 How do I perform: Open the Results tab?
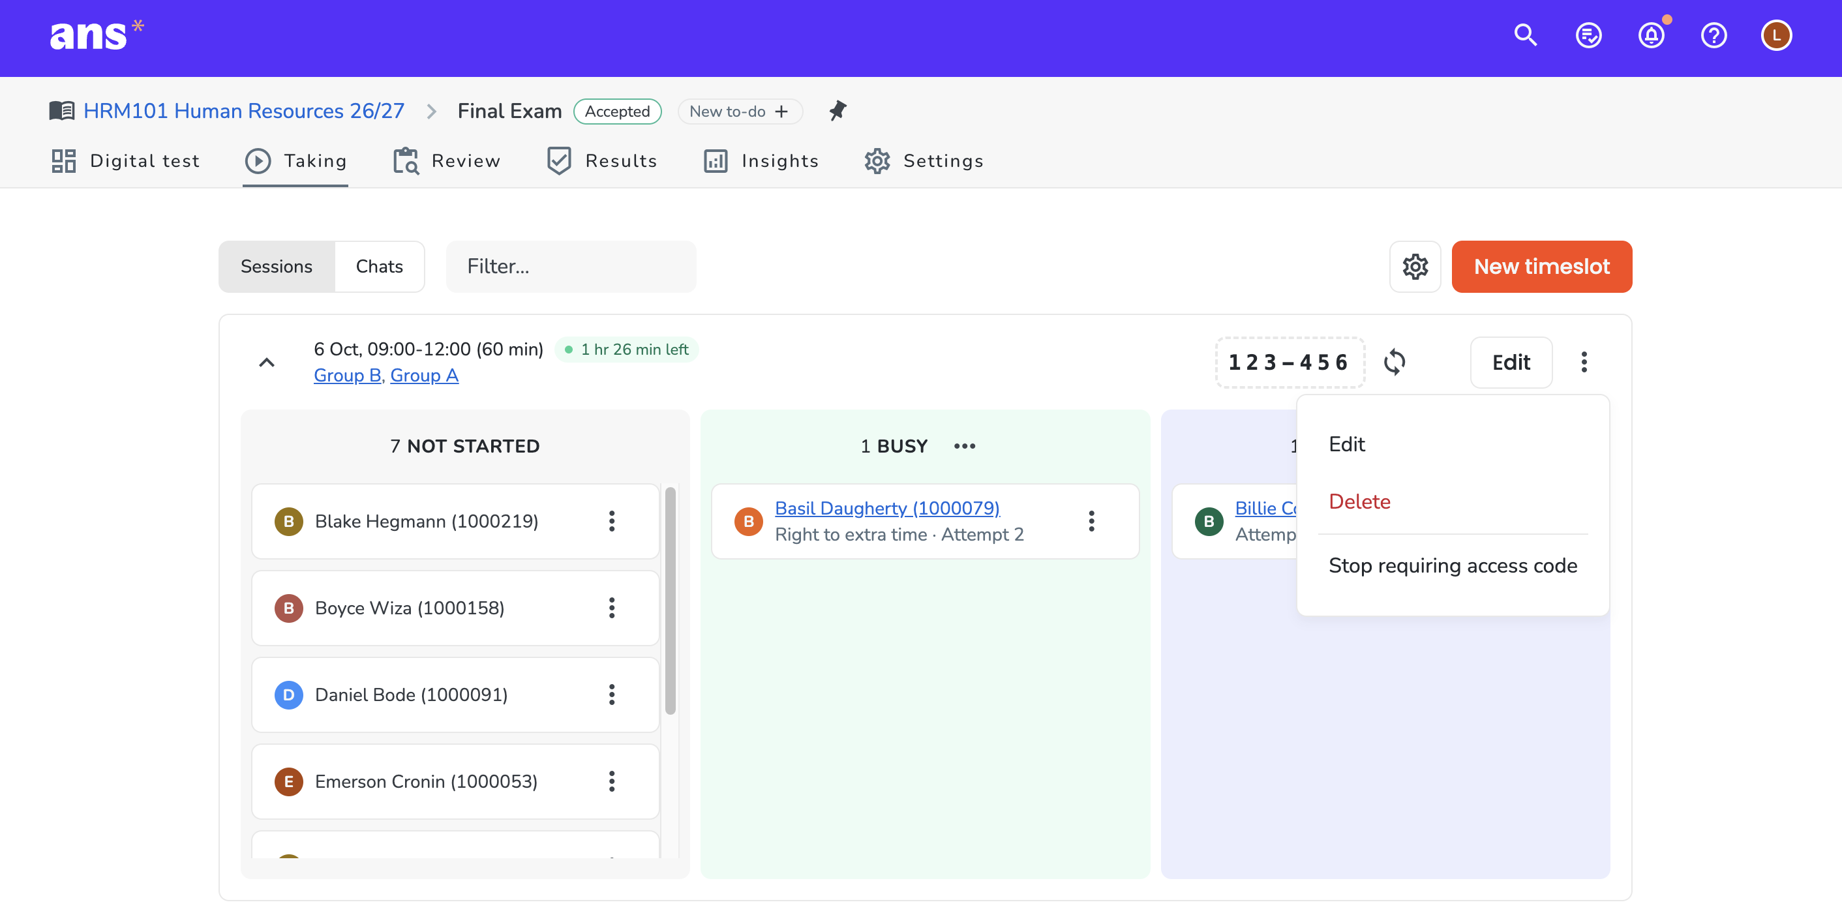[601, 161]
